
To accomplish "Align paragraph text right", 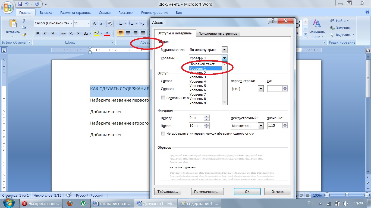I will [135, 33].
